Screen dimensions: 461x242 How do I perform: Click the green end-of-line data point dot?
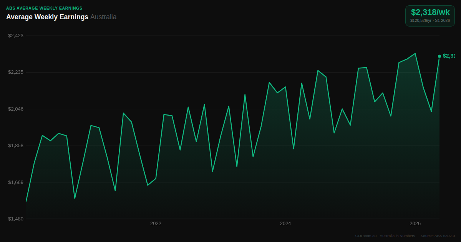pyautogui.click(x=439, y=56)
